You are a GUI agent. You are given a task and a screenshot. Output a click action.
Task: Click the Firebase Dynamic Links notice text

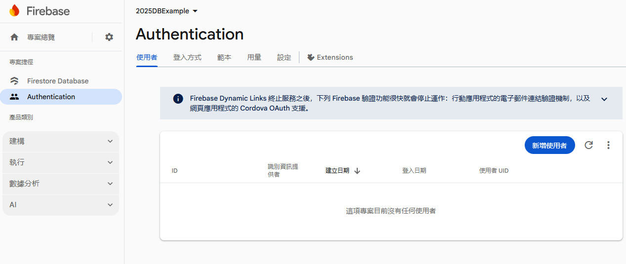tap(390, 103)
